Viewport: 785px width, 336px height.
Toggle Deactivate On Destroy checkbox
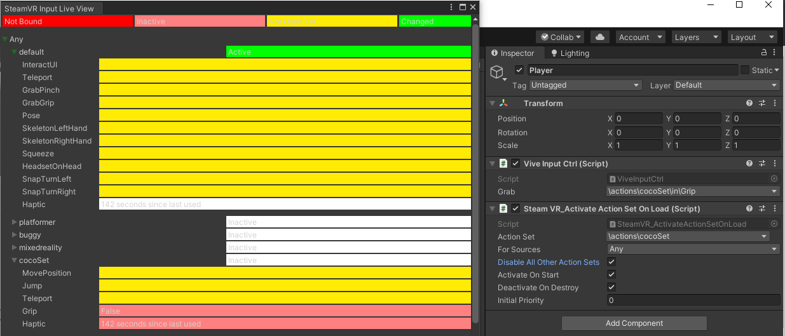pyautogui.click(x=611, y=287)
